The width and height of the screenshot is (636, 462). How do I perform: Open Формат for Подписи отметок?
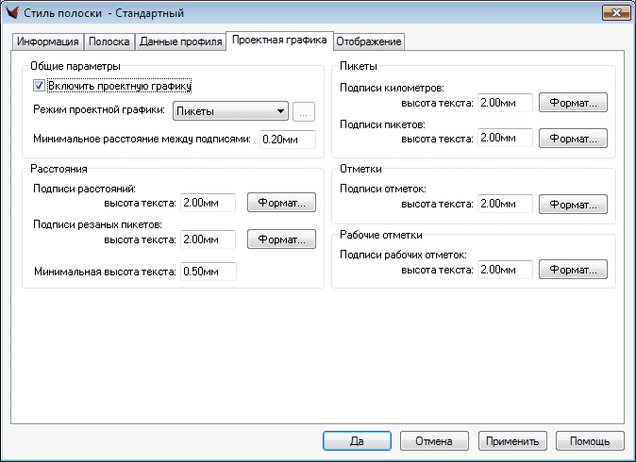(573, 204)
